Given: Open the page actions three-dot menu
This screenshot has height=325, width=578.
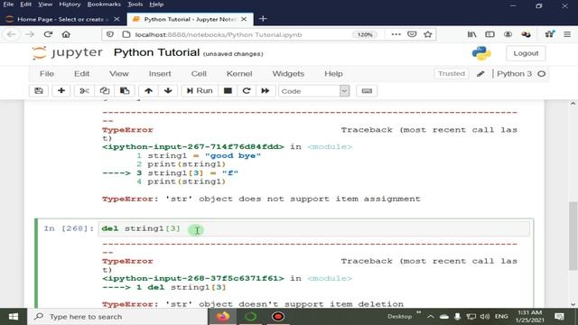Looking at the screenshot, I should point(396,34).
